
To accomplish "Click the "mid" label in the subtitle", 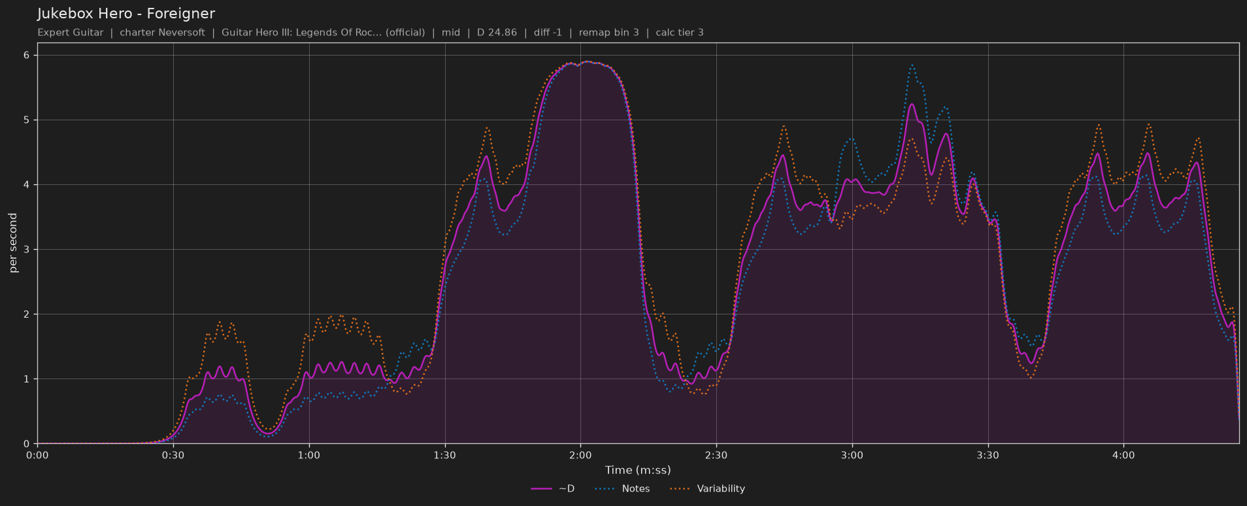I will coord(451,33).
